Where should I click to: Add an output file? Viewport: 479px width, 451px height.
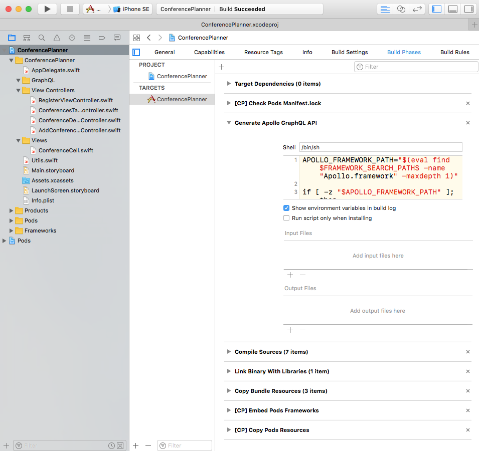pyautogui.click(x=290, y=330)
